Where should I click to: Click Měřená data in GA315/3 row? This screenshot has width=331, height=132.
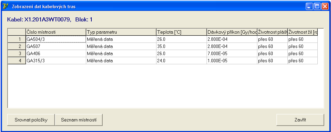pos(121,61)
